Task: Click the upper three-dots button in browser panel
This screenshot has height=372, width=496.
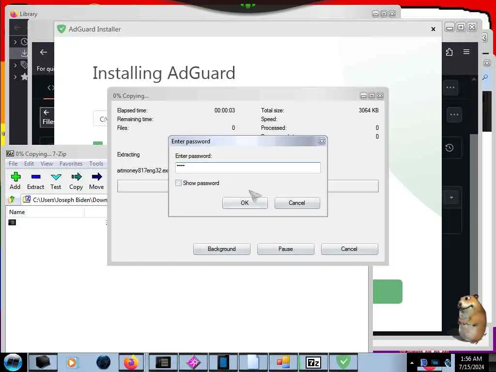Action: point(450,88)
